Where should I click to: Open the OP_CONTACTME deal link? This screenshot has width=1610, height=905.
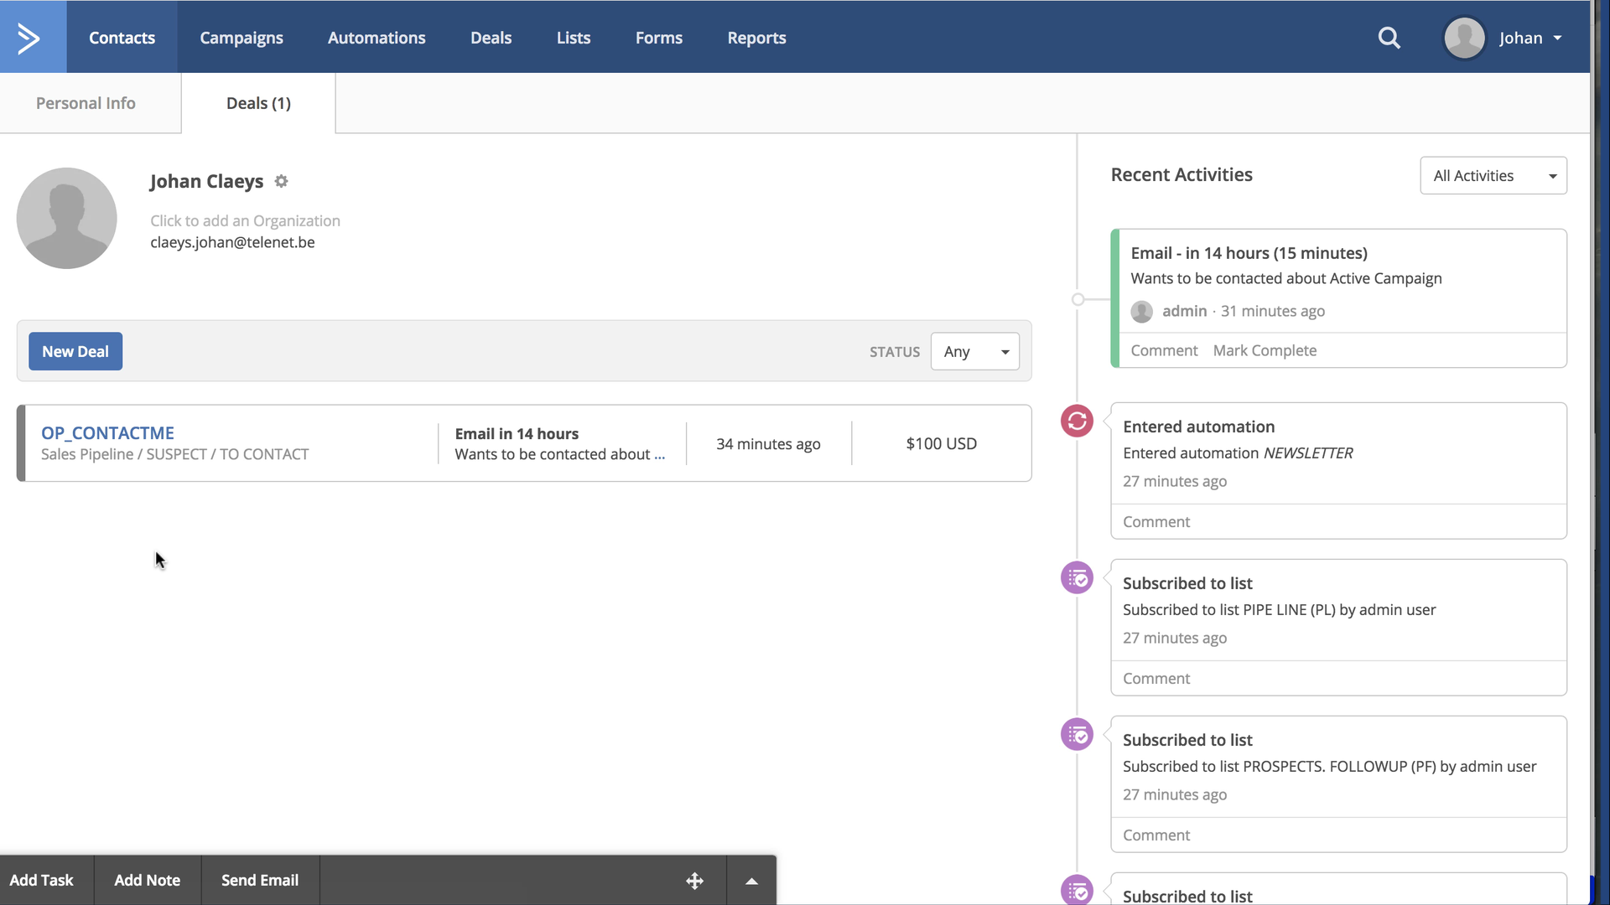pos(107,433)
